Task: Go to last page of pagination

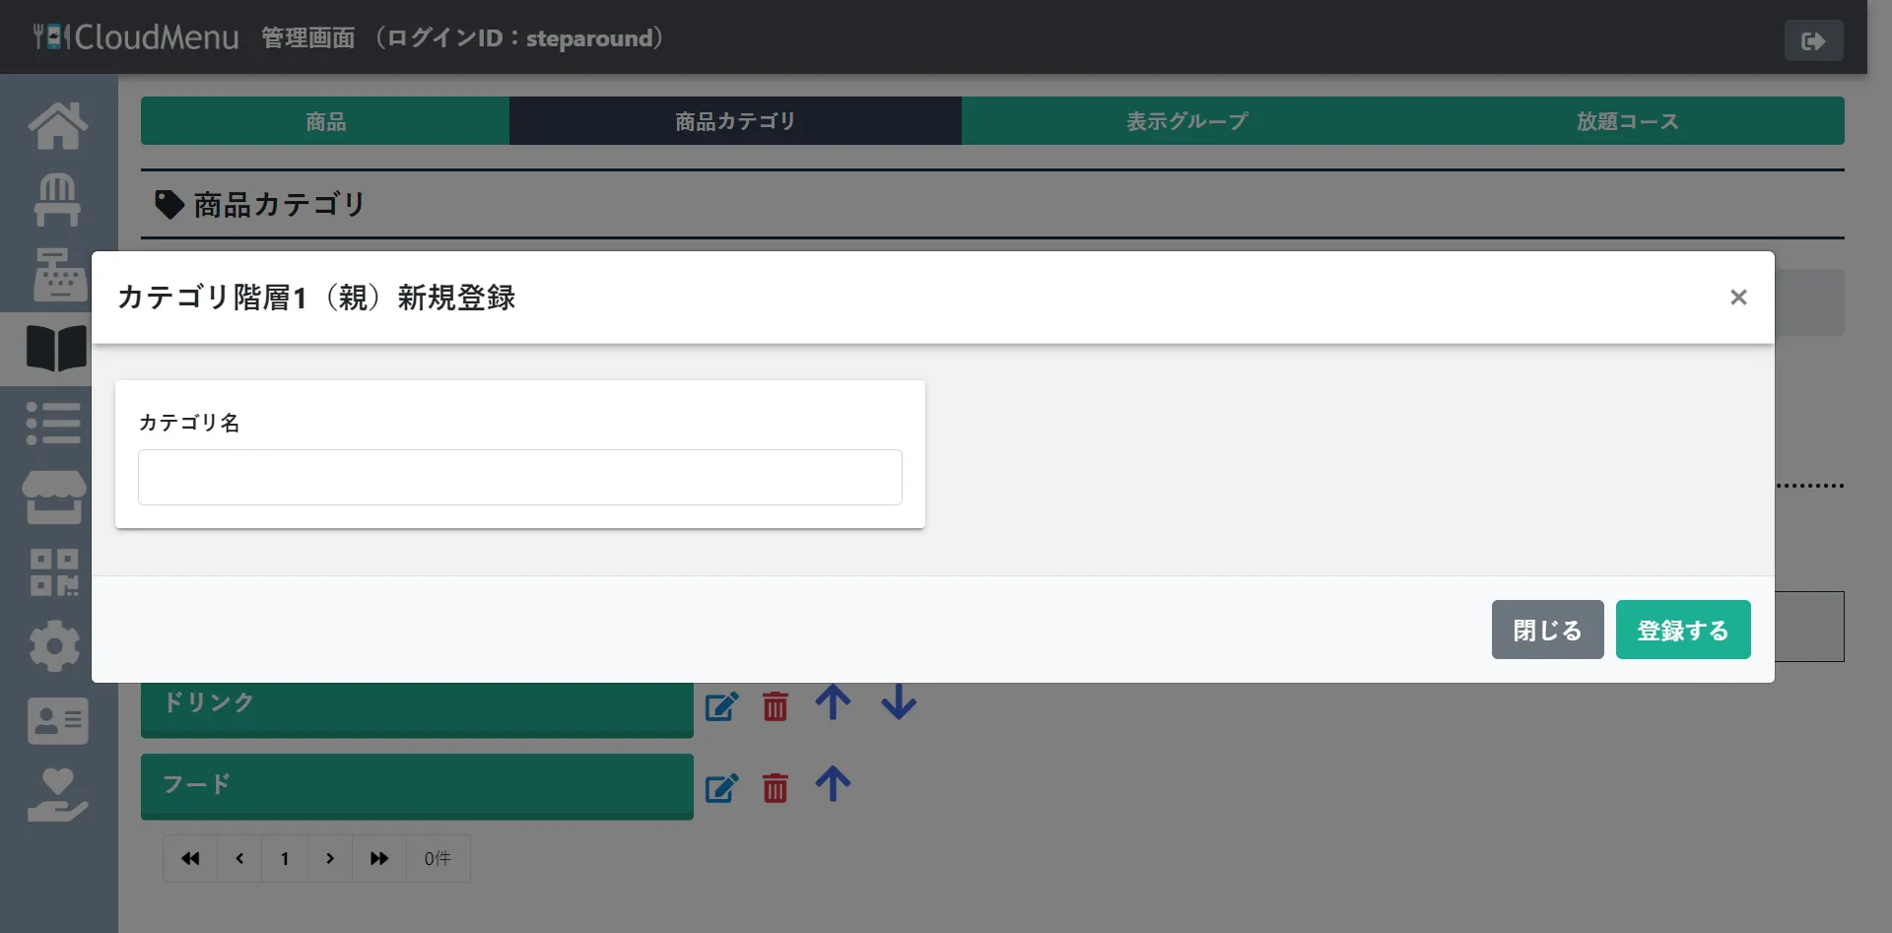Action: coord(379,859)
